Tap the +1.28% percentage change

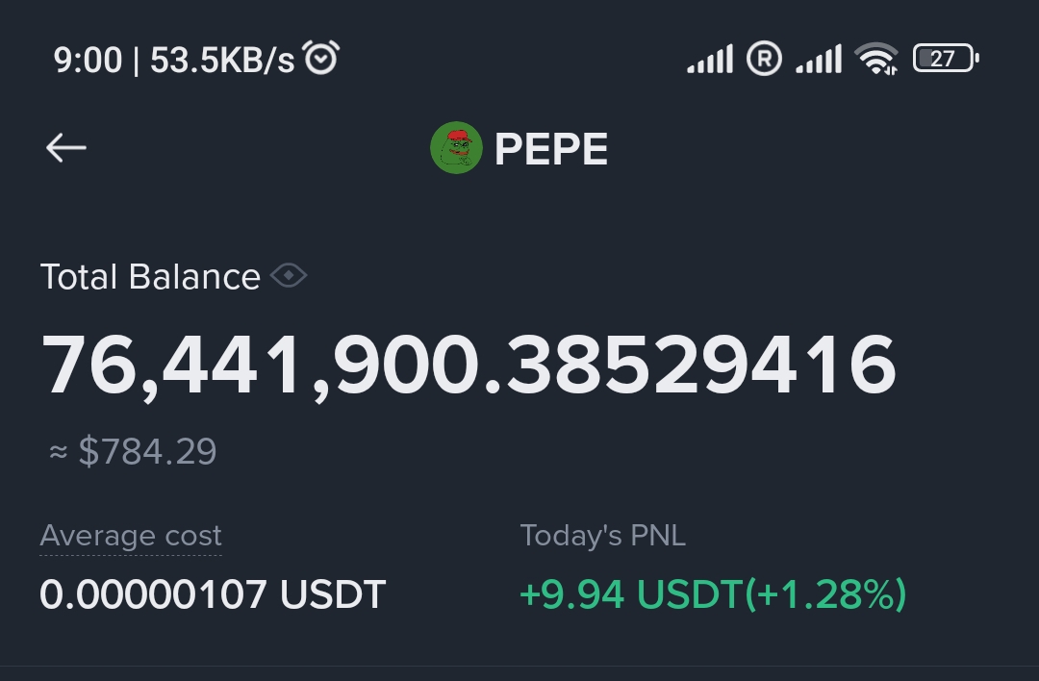click(825, 594)
